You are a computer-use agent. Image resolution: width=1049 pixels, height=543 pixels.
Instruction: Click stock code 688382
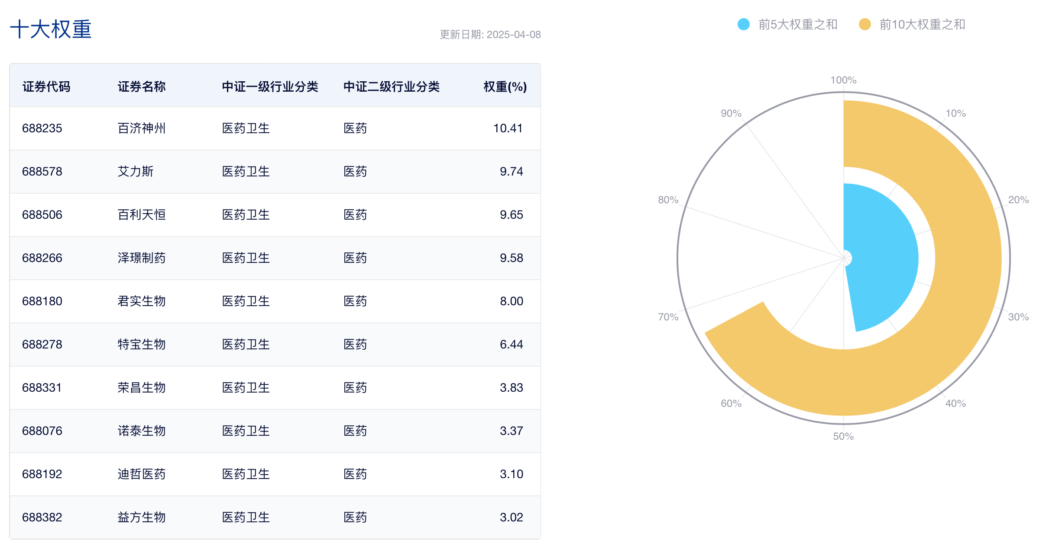(x=42, y=517)
